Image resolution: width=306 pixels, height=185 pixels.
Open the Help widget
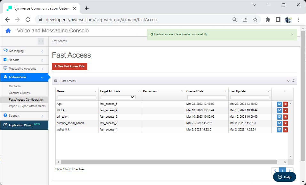pyautogui.click(x=285, y=177)
